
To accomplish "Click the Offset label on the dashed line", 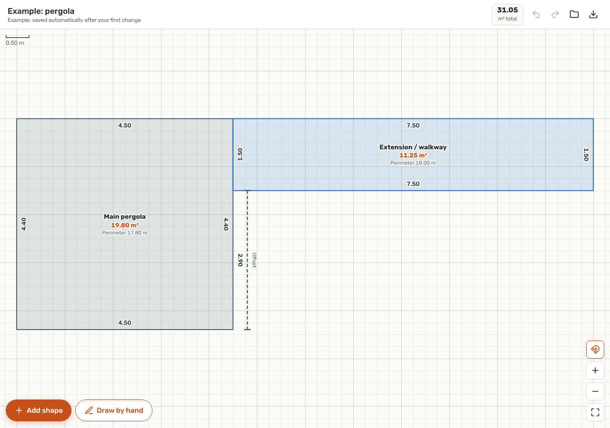I will (x=254, y=260).
